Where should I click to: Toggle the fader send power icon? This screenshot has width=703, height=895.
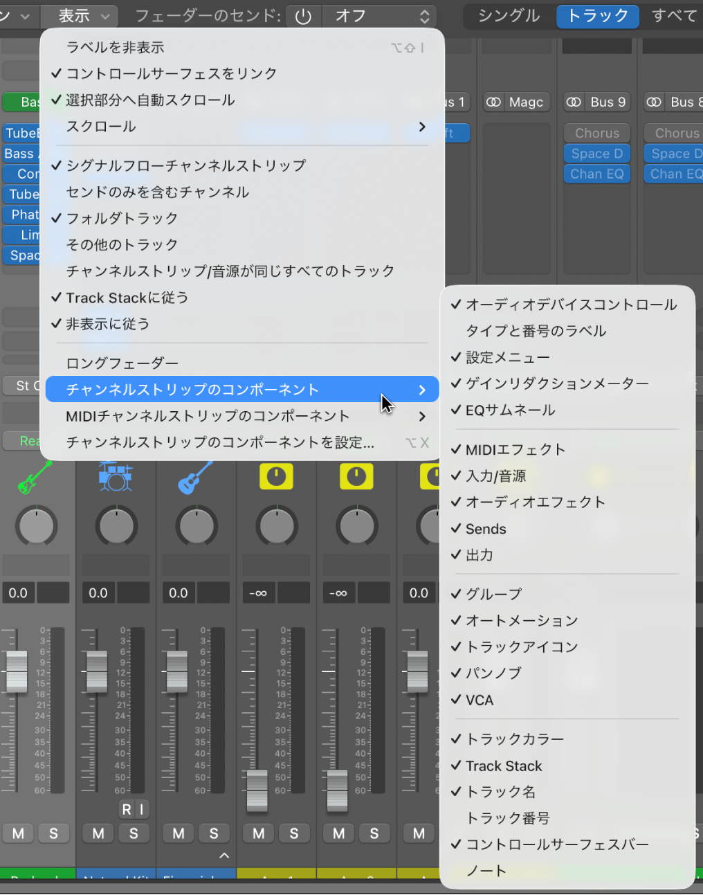pyautogui.click(x=303, y=16)
